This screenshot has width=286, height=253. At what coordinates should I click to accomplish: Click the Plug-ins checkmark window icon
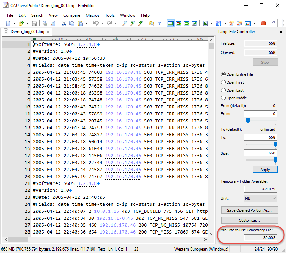click(248, 23)
